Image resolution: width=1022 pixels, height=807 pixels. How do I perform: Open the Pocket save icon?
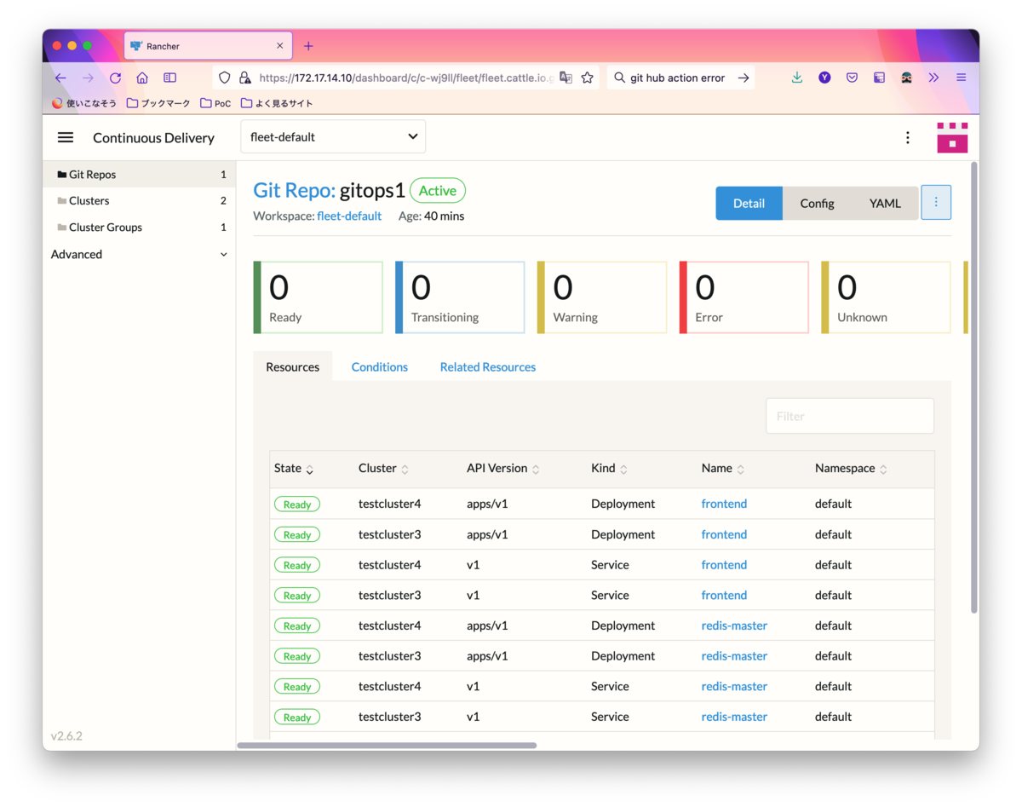[x=852, y=78]
